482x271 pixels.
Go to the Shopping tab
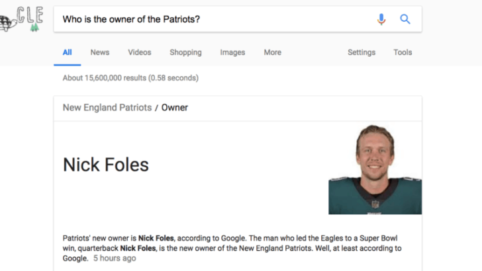[185, 52]
